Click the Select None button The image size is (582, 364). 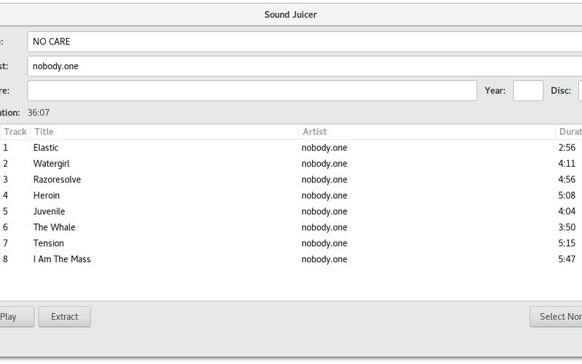coord(559,317)
